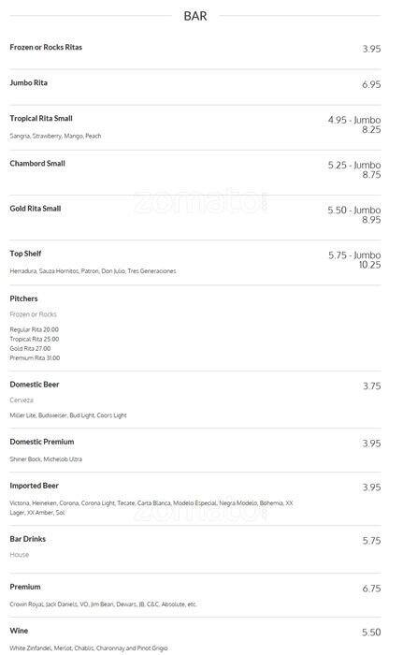Screen dimensions: 403x655
Task: Click the Imported Beer item title
Action: click(x=34, y=486)
